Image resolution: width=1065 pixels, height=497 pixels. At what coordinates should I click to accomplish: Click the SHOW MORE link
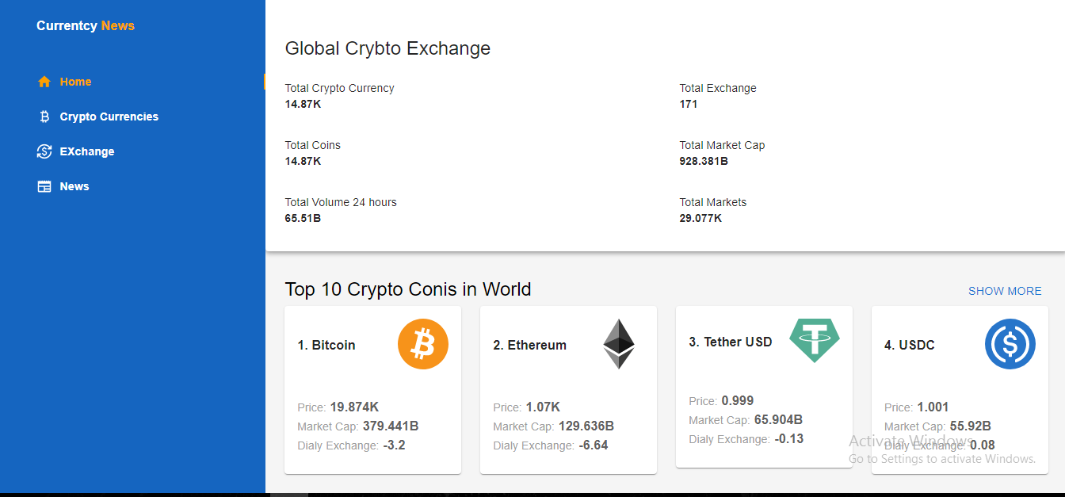point(1005,291)
